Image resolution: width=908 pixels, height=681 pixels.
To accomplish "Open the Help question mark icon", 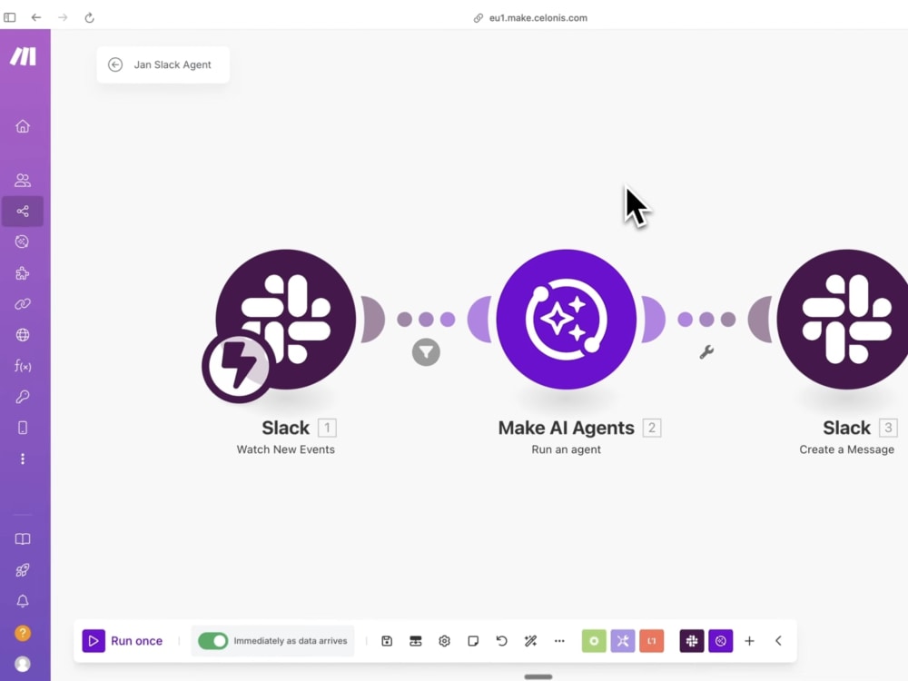I will 23,633.
